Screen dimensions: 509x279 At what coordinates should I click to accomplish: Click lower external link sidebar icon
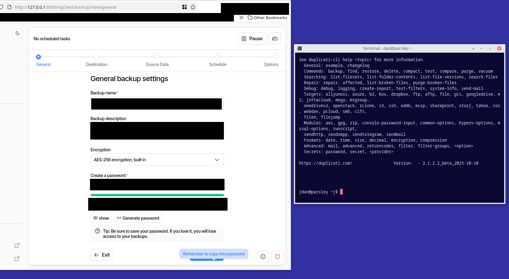coord(17,259)
